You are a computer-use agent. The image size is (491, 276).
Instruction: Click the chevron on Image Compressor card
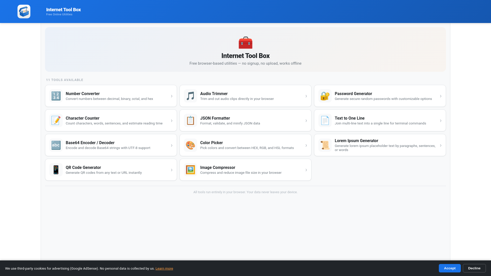306,170
